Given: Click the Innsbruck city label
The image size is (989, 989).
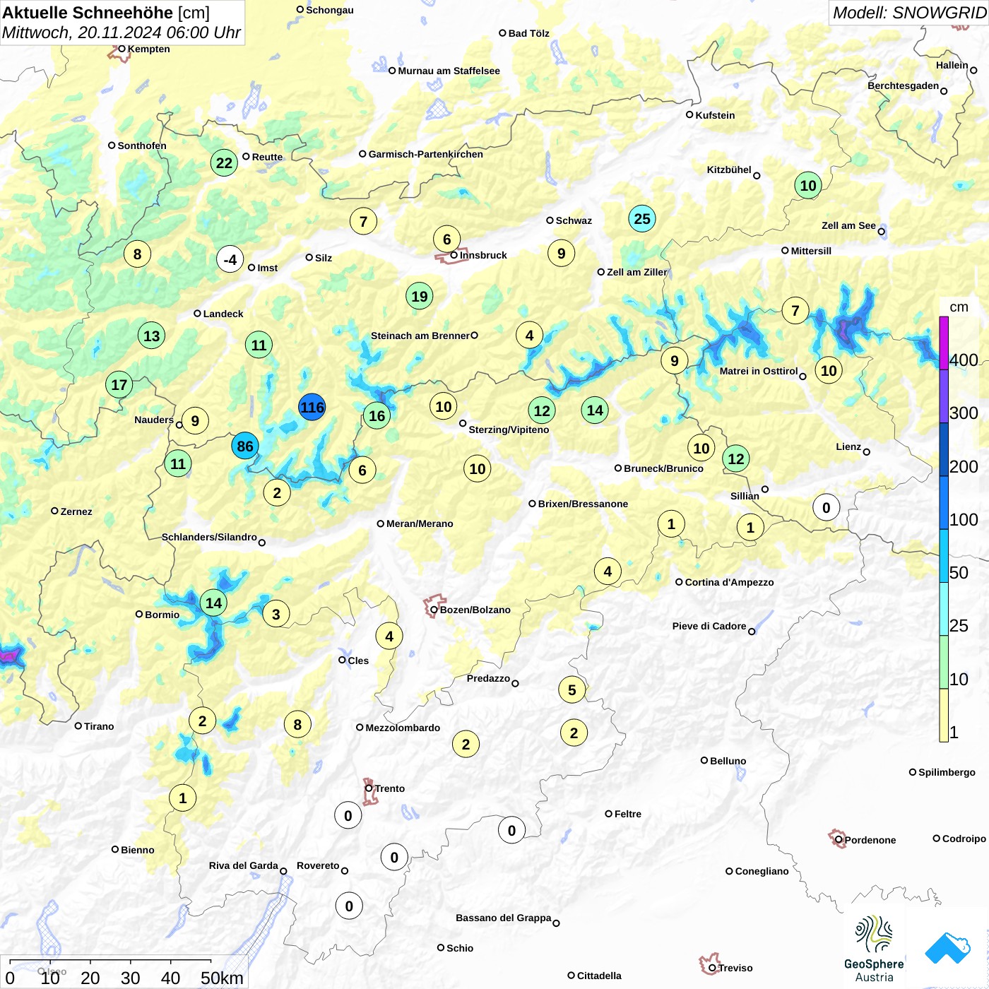Looking at the screenshot, I should click(x=483, y=255).
